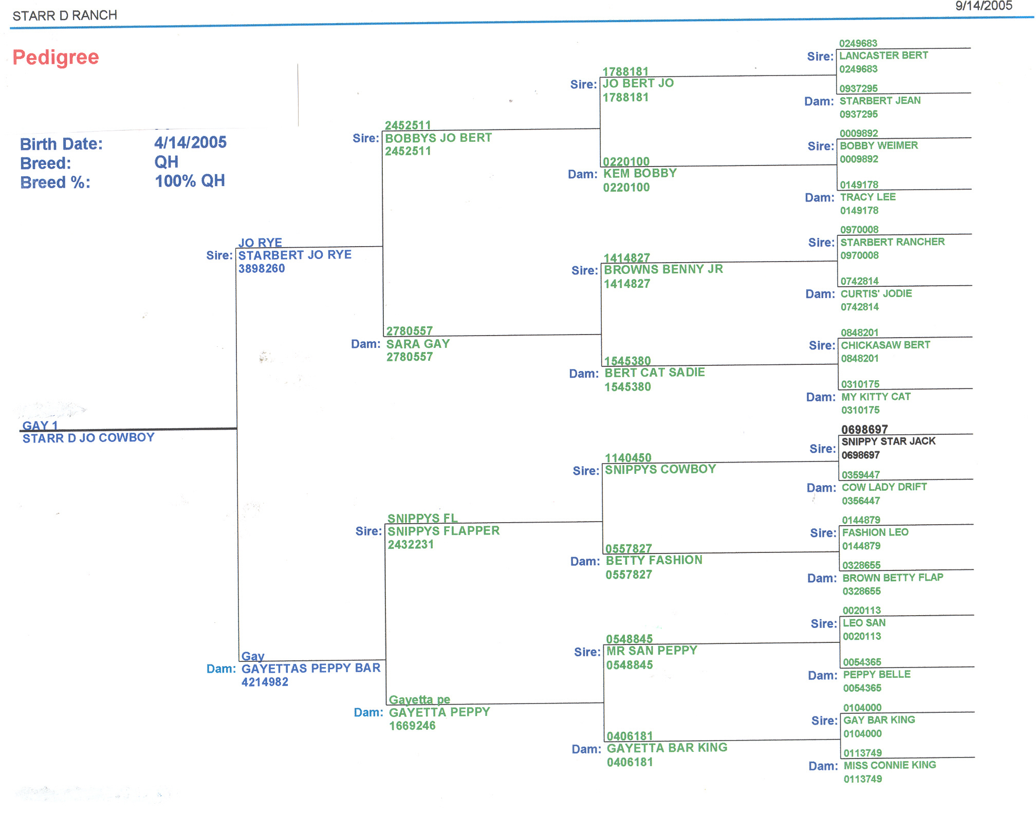The width and height of the screenshot is (1036, 814).
Task: Click MR SAN PEPPY entry
Action: point(652,651)
